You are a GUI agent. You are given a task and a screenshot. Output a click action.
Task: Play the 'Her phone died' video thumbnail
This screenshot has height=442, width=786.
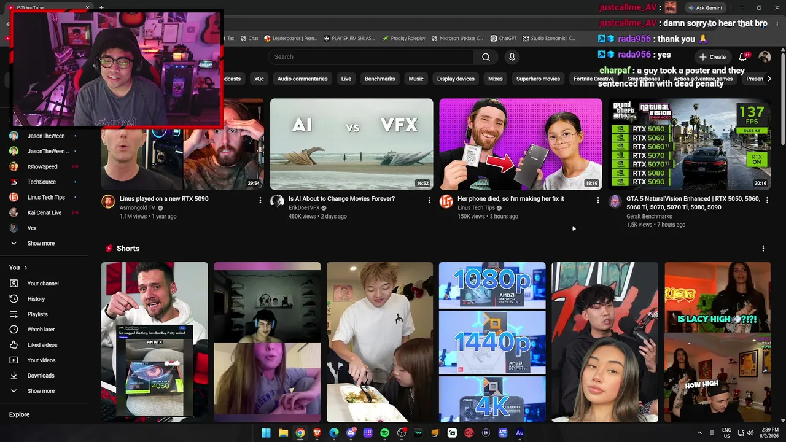pyautogui.click(x=521, y=144)
